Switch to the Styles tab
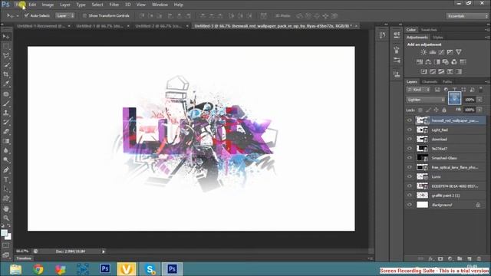Screen dimensions: 491x276 click(x=438, y=38)
